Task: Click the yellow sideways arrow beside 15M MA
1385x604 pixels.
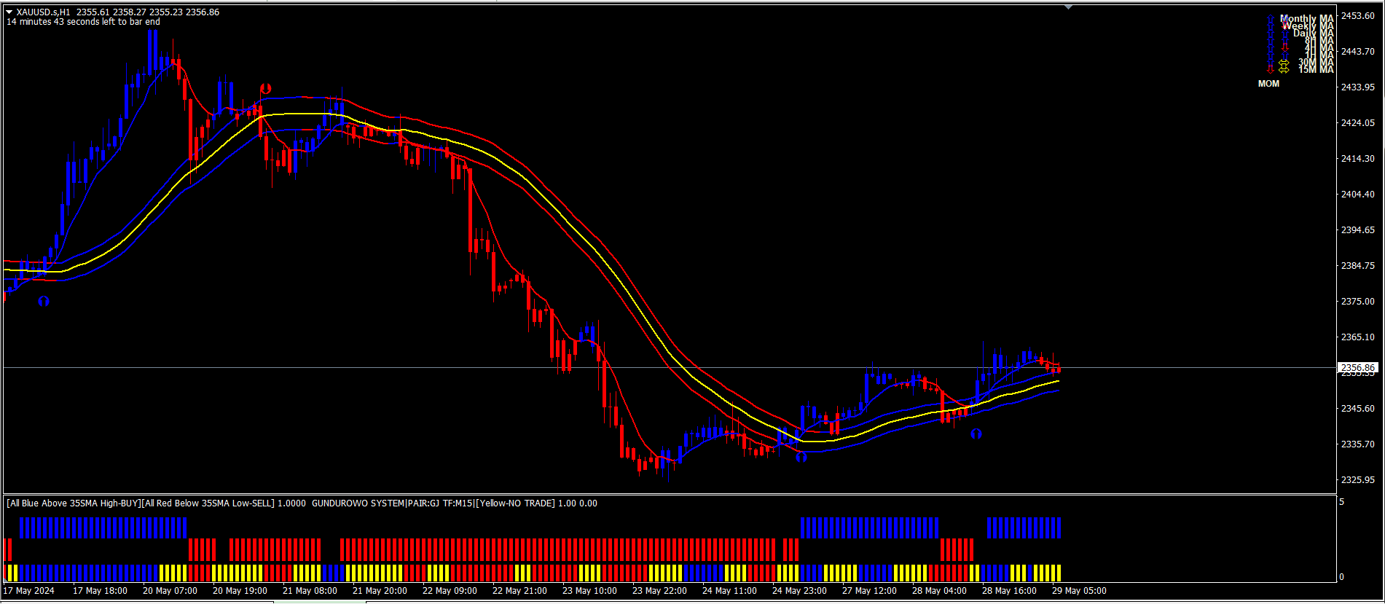Action: tap(1284, 70)
